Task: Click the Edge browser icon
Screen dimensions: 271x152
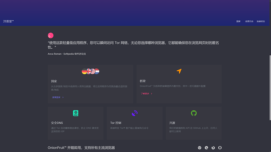Action: click(206, 148)
